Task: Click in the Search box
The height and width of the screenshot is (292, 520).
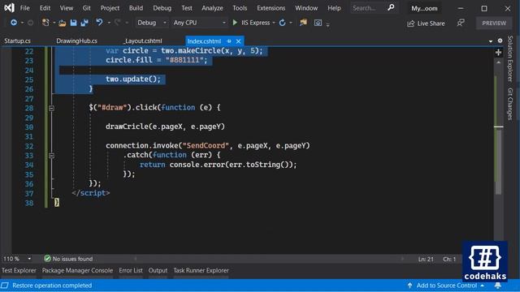Action: 369,8
